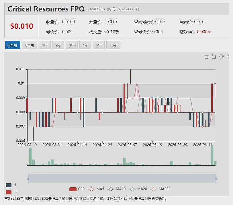
Task: Click the 0.006 y-axis label
Action: click(20, 140)
